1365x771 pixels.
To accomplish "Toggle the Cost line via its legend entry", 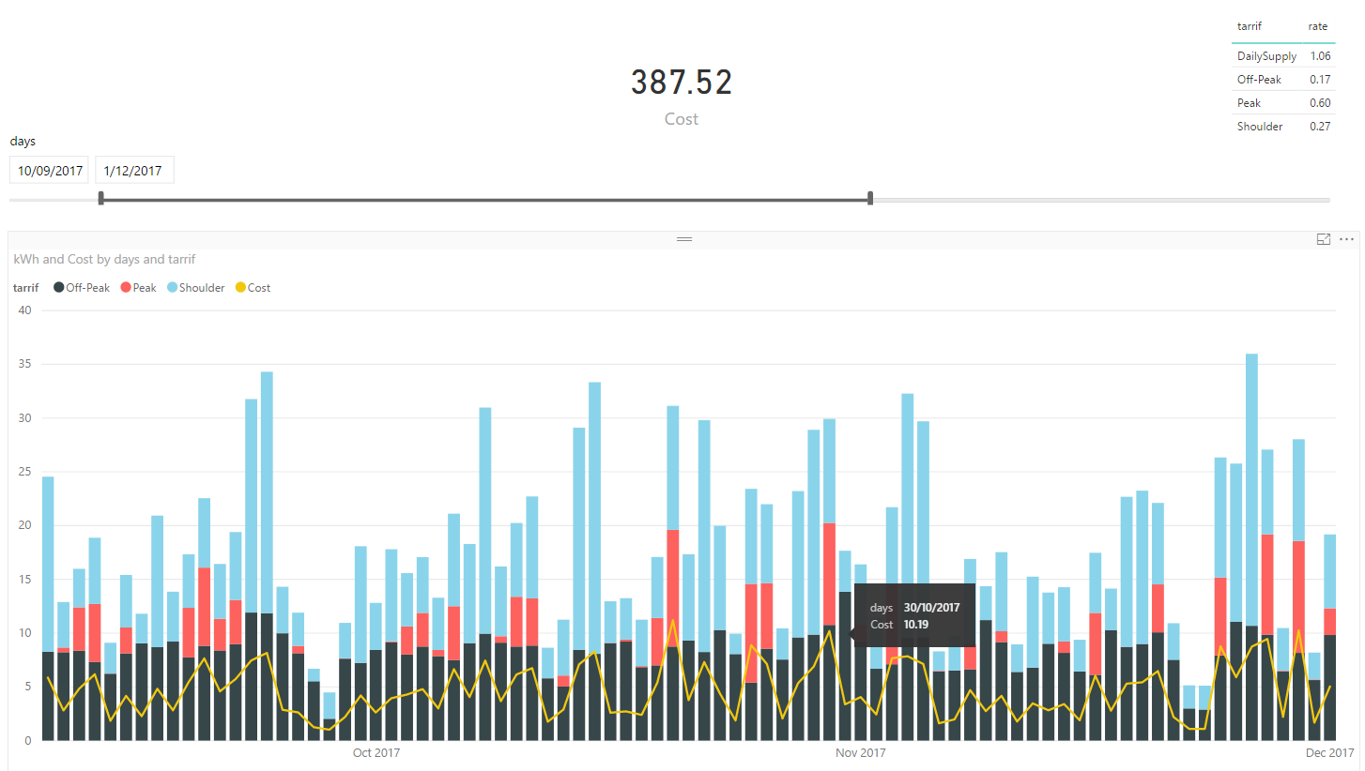I will [258, 287].
